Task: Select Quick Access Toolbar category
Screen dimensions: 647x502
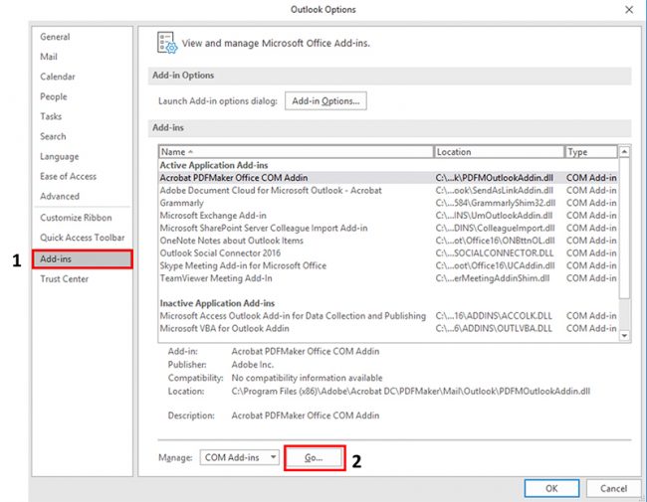Action: pos(82,238)
